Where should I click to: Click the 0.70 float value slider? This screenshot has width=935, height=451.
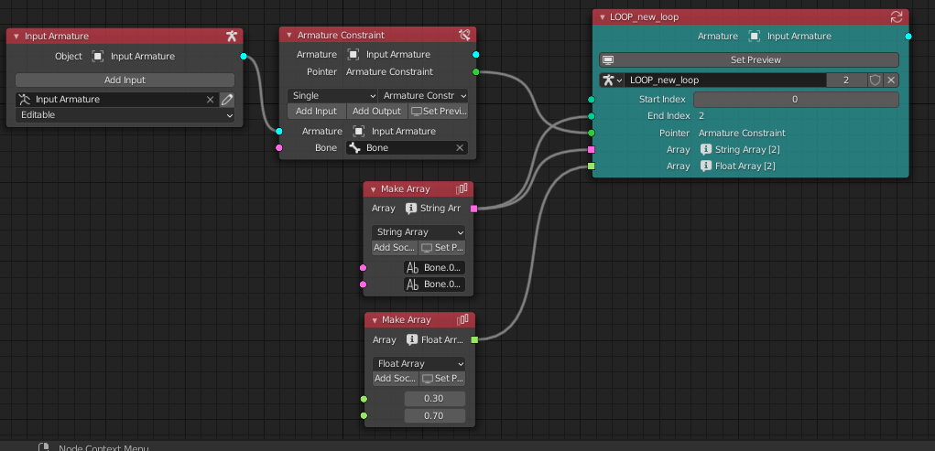pos(435,415)
